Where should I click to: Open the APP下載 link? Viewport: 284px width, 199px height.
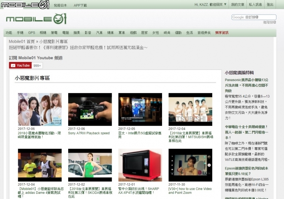[80, 6]
